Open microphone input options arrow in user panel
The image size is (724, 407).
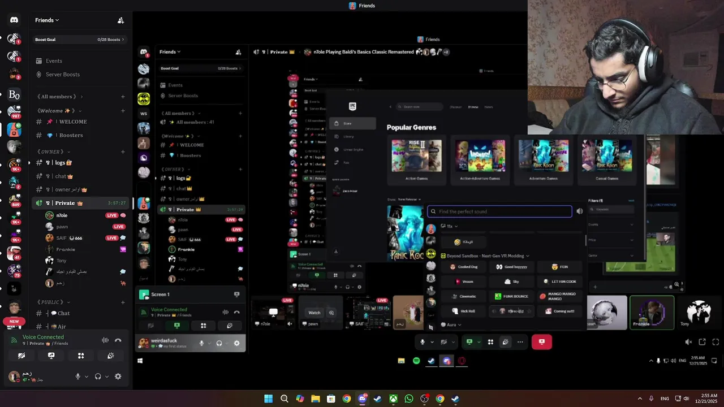click(x=87, y=376)
